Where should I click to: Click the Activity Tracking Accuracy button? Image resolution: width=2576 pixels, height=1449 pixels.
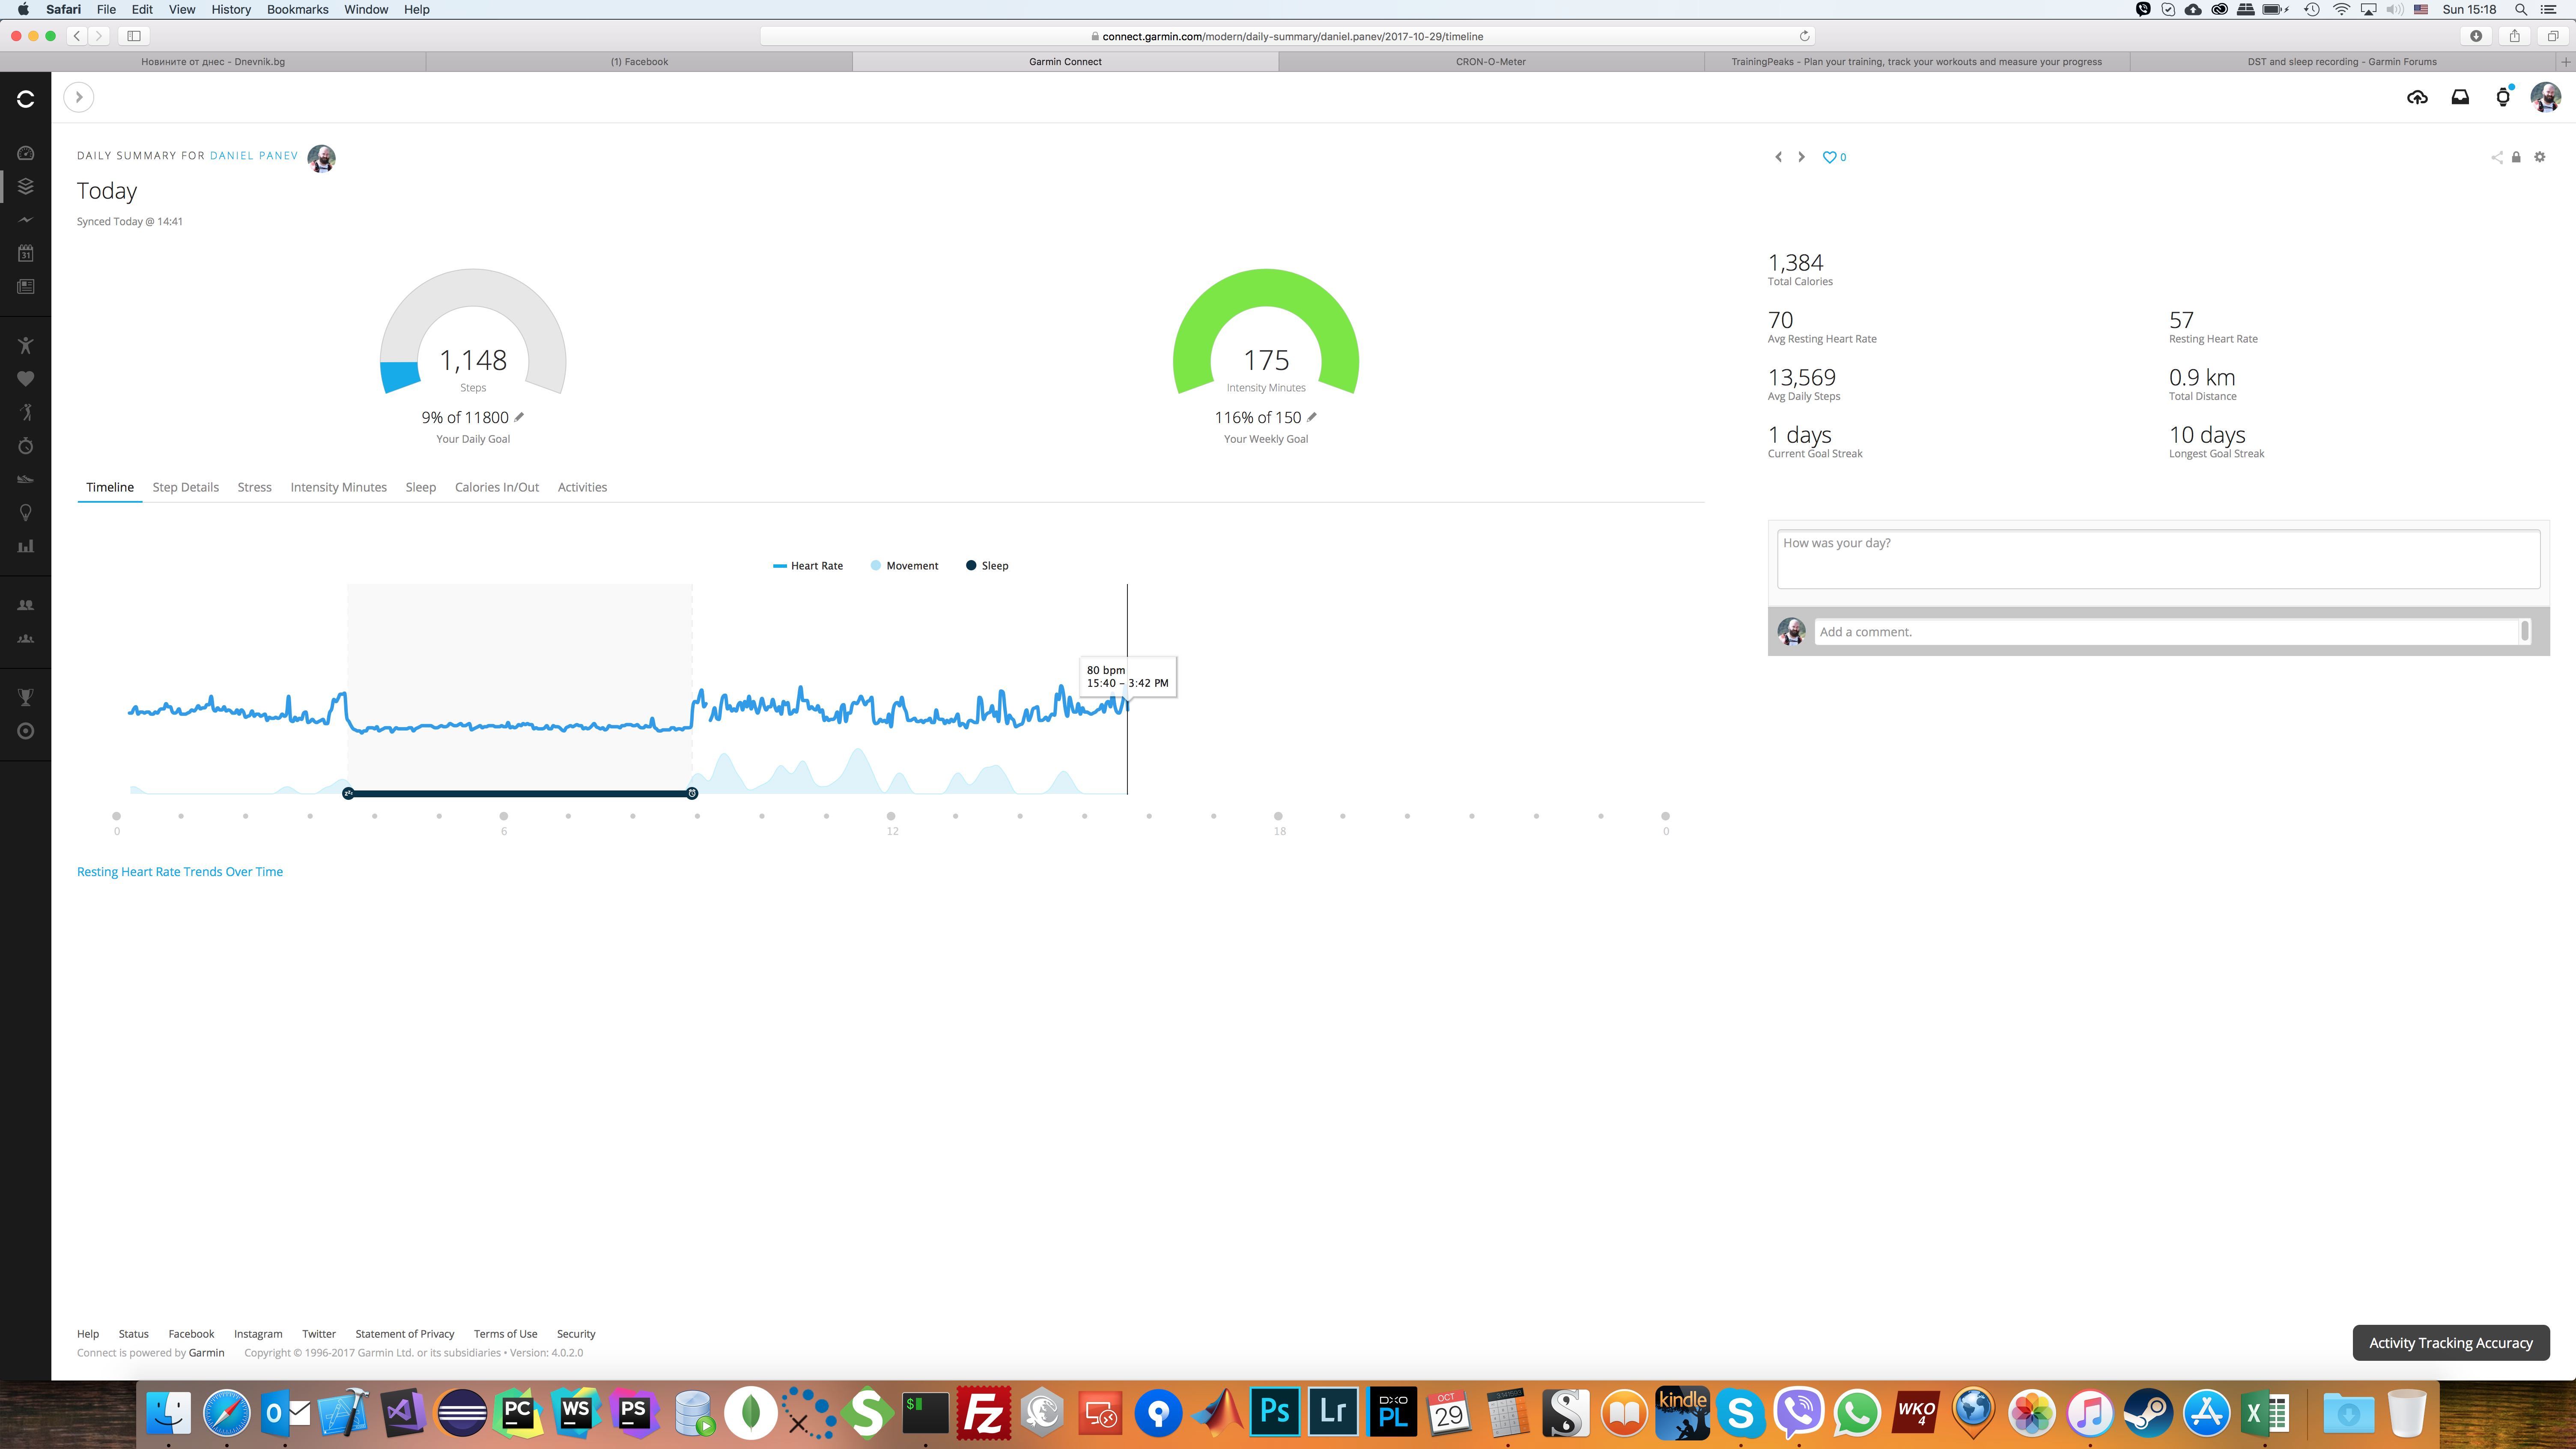pyautogui.click(x=2451, y=1343)
